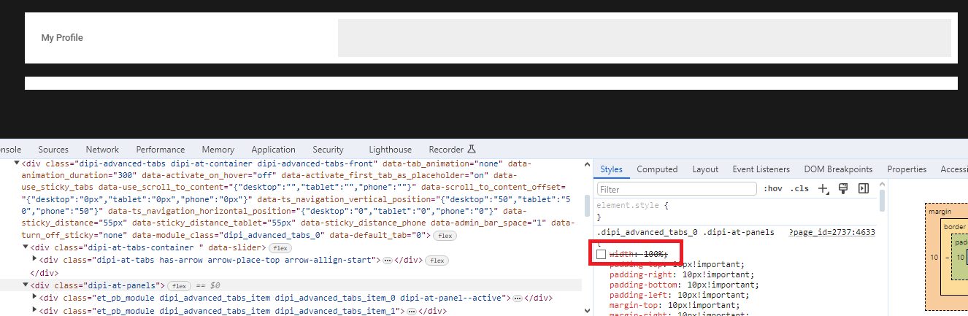968x316 pixels.
Task: Click ellipsis after dipi-at-panel--active div
Action: pos(517,298)
